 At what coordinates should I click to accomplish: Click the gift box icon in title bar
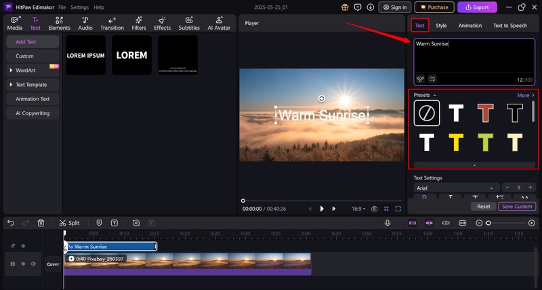tap(345, 7)
